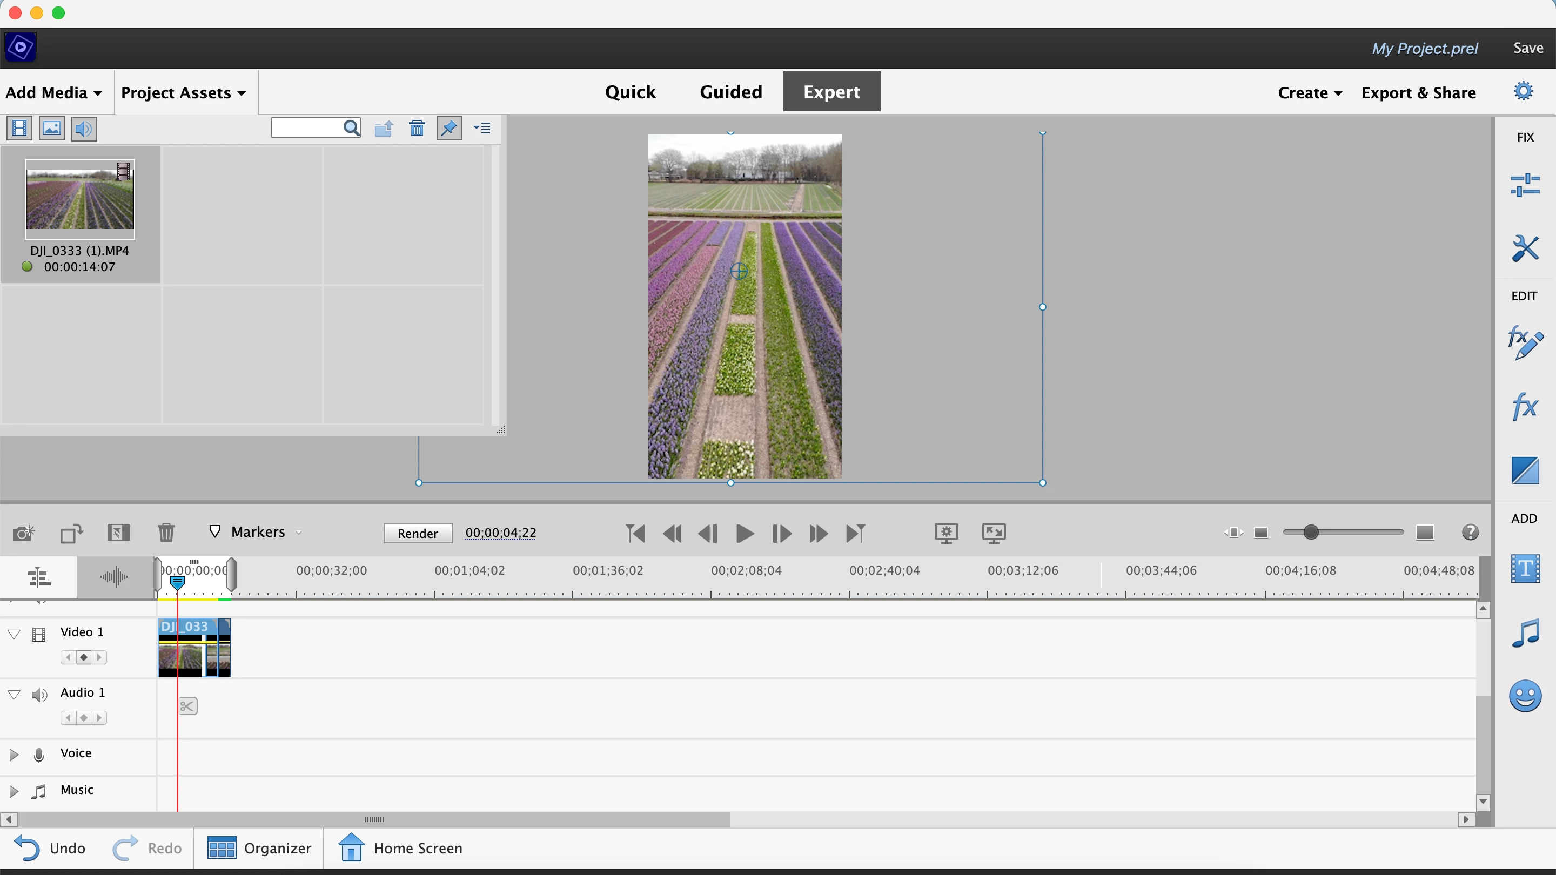1556x875 pixels.
Task: Open the Titles and Text T icon
Action: point(1525,568)
